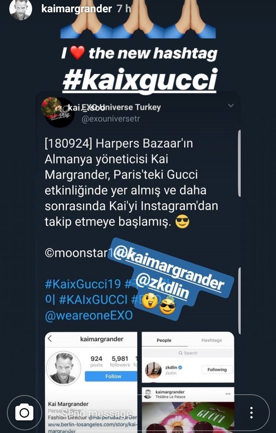Expand the tweet options chevron
The height and width of the screenshot is (433, 276).
pos(231,105)
